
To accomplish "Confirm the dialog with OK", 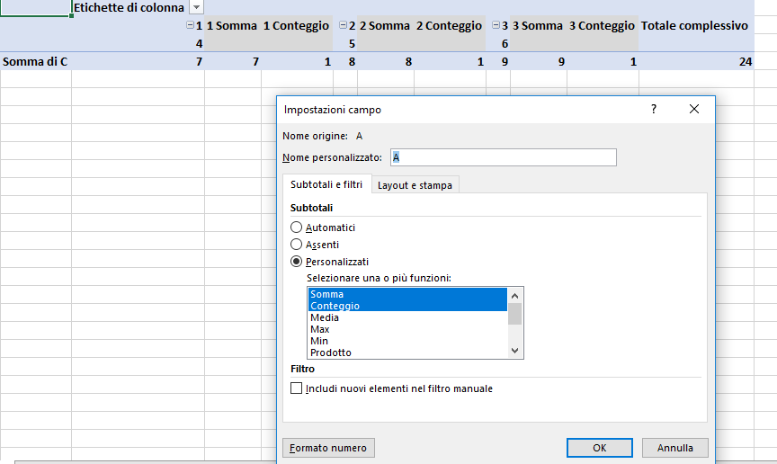I will (600, 448).
